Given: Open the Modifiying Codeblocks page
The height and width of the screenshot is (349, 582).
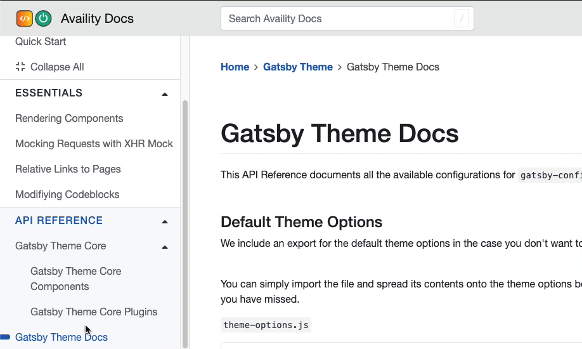Looking at the screenshot, I should (x=67, y=194).
